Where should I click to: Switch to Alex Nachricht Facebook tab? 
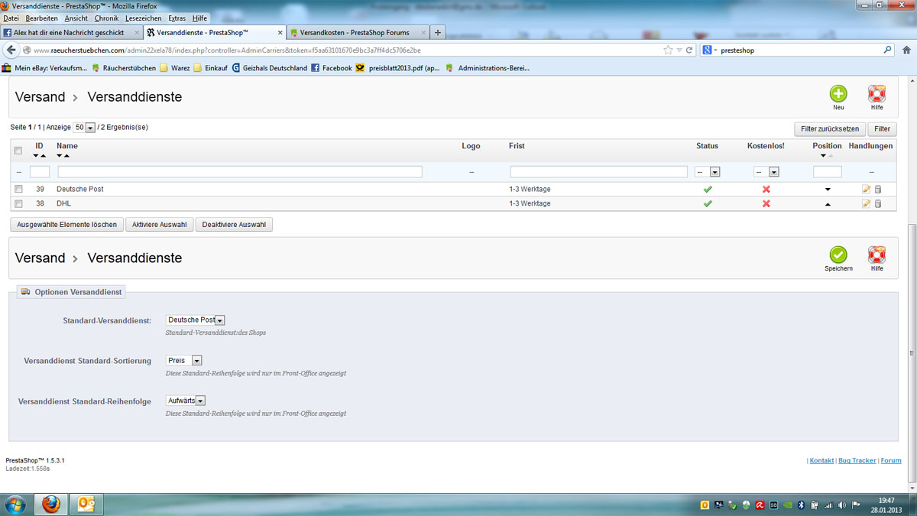click(71, 33)
